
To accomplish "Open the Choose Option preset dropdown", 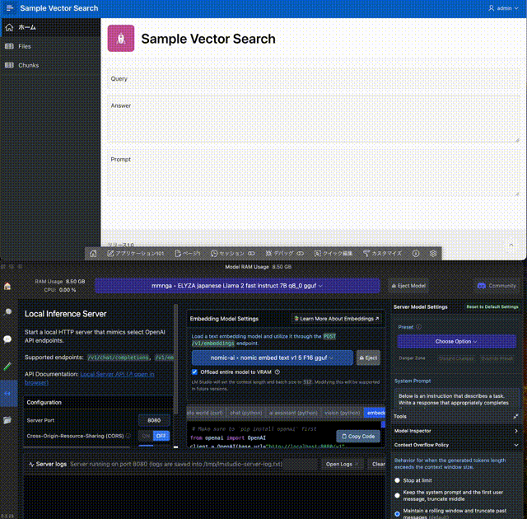I will click(x=456, y=342).
